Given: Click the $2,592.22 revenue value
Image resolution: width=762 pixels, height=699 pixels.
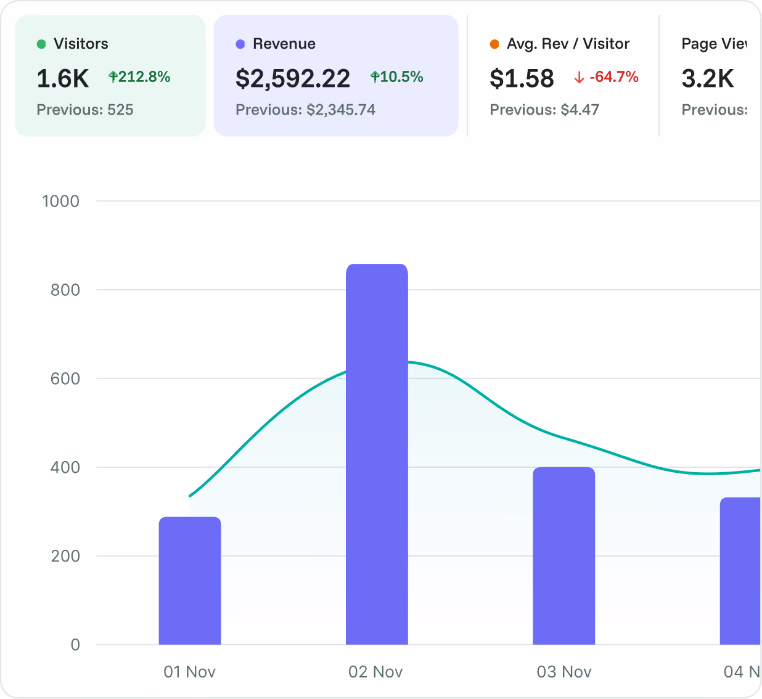Looking at the screenshot, I should pyautogui.click(x=293, y=78).
